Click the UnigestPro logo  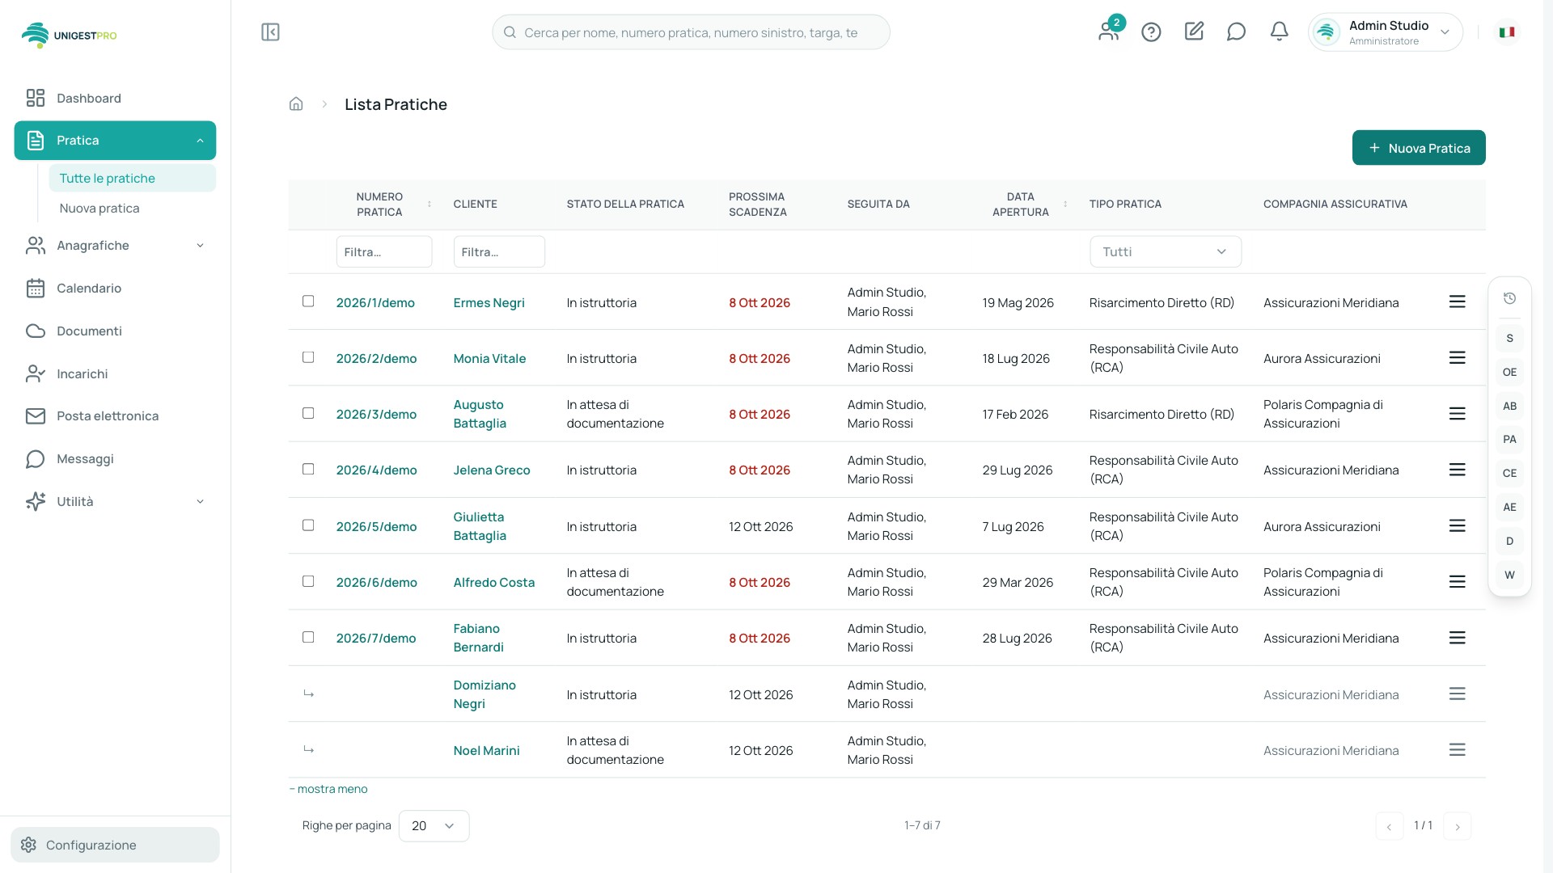[x=69, y=36]
